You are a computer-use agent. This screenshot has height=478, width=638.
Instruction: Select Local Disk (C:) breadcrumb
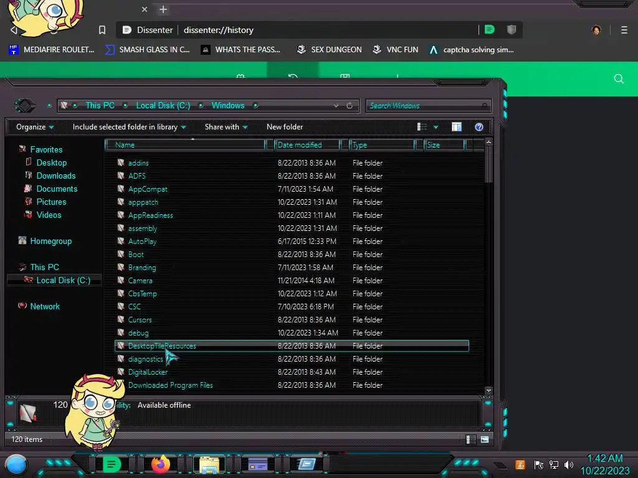163,105
